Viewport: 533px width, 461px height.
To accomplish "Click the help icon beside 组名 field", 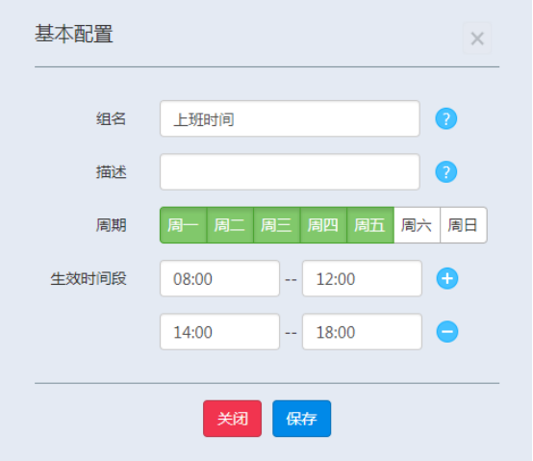I will pyautogui.click(x=446, y=118).
